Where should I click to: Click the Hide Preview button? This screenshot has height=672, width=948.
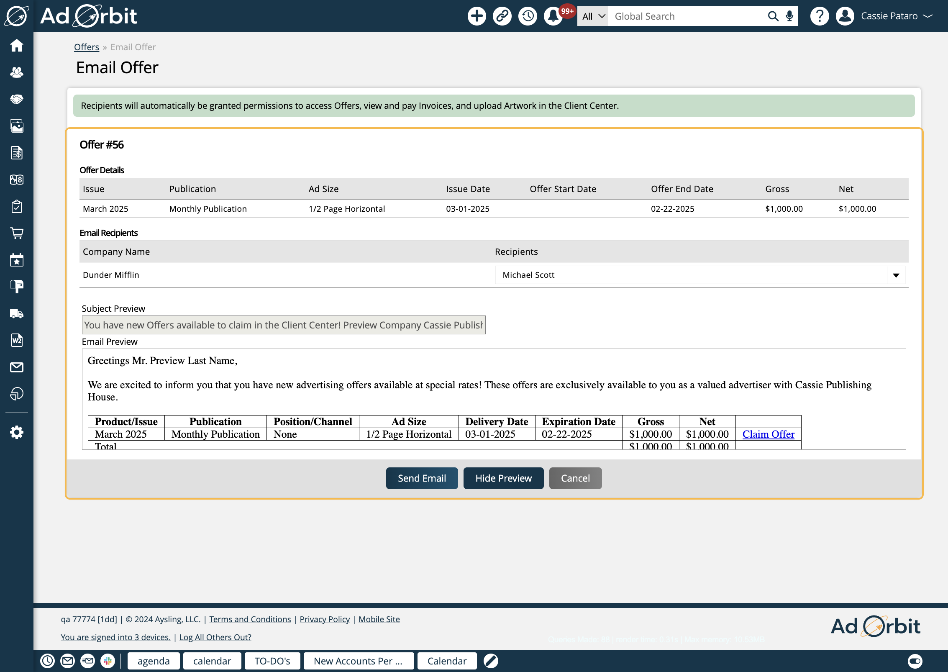pos(503,478)
